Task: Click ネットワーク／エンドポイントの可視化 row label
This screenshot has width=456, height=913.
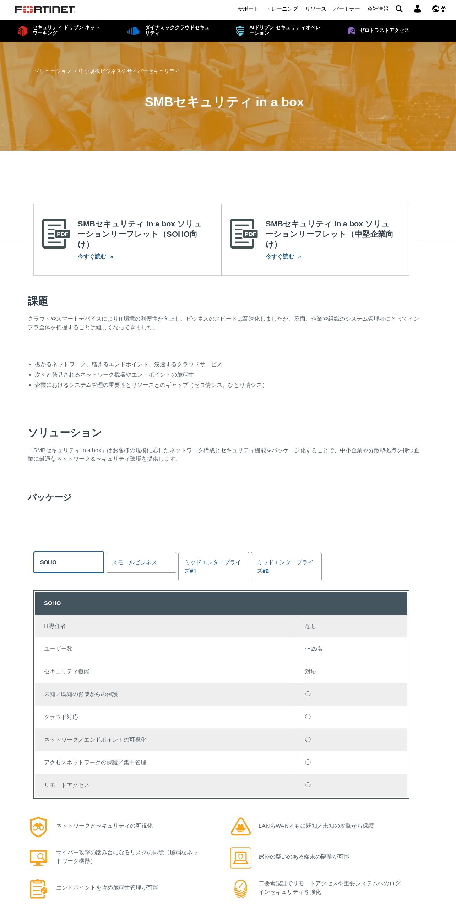Action: [x=95, y=740]
